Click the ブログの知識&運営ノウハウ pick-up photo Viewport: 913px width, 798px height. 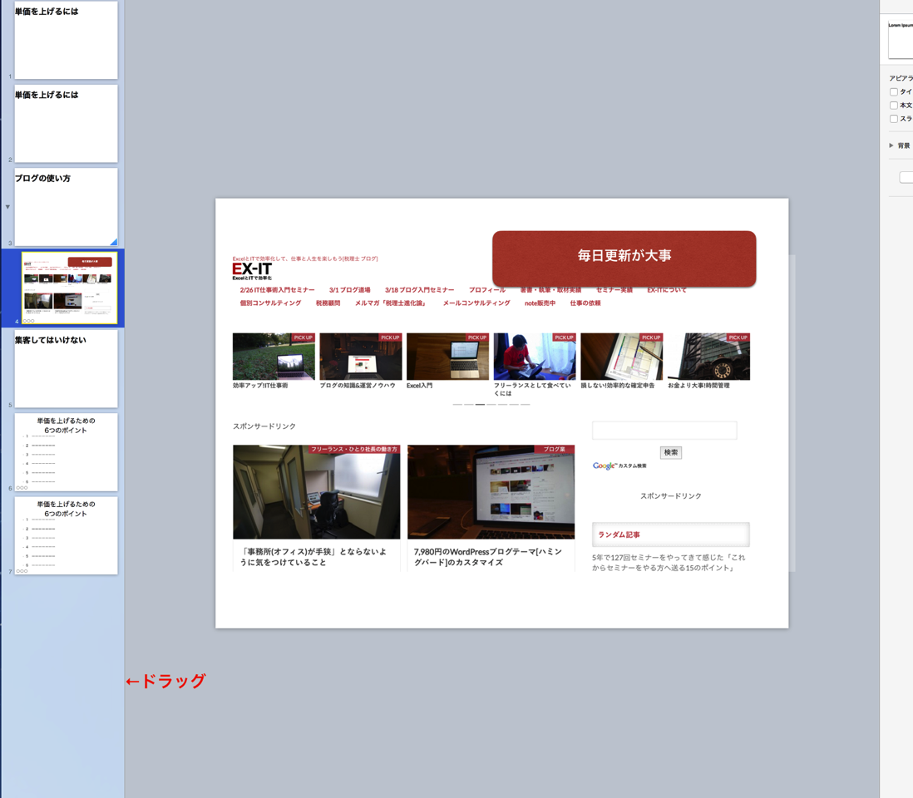point(360,357)
